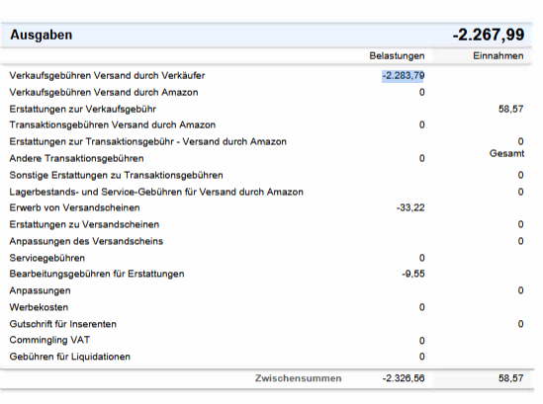This screenshot has width=543, height=404.
Task: Click the Zwischensummen label
Action: click(x=298, y=378)
